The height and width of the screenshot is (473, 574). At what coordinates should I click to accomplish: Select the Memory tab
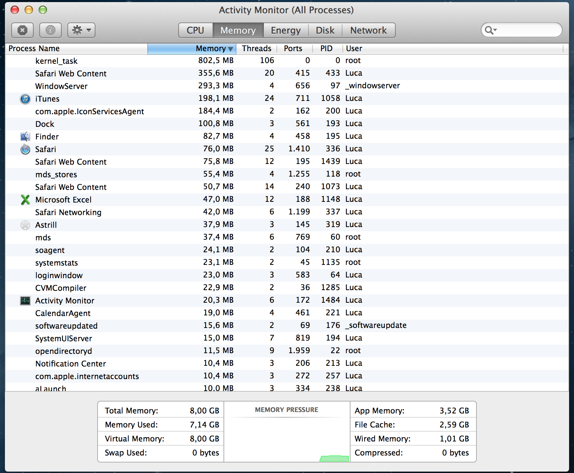(238, 30)
